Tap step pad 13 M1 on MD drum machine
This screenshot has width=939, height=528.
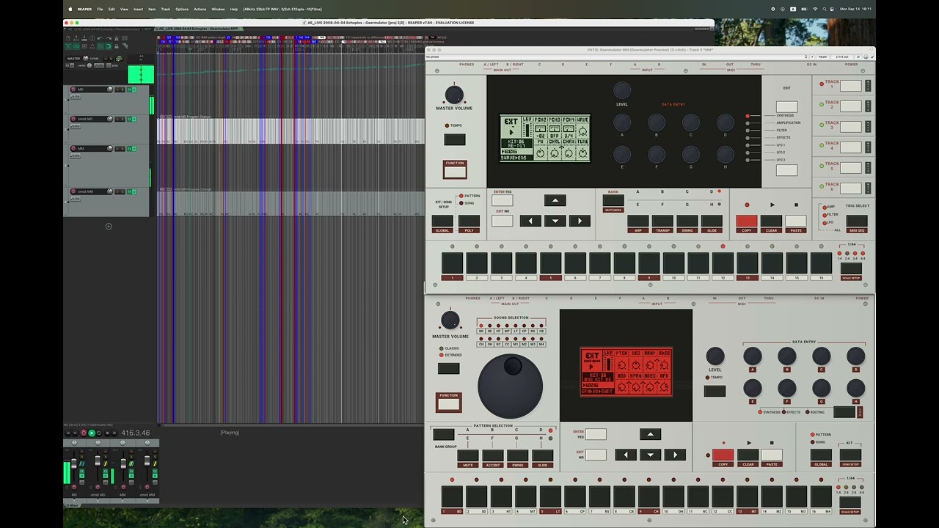point(747,496)
